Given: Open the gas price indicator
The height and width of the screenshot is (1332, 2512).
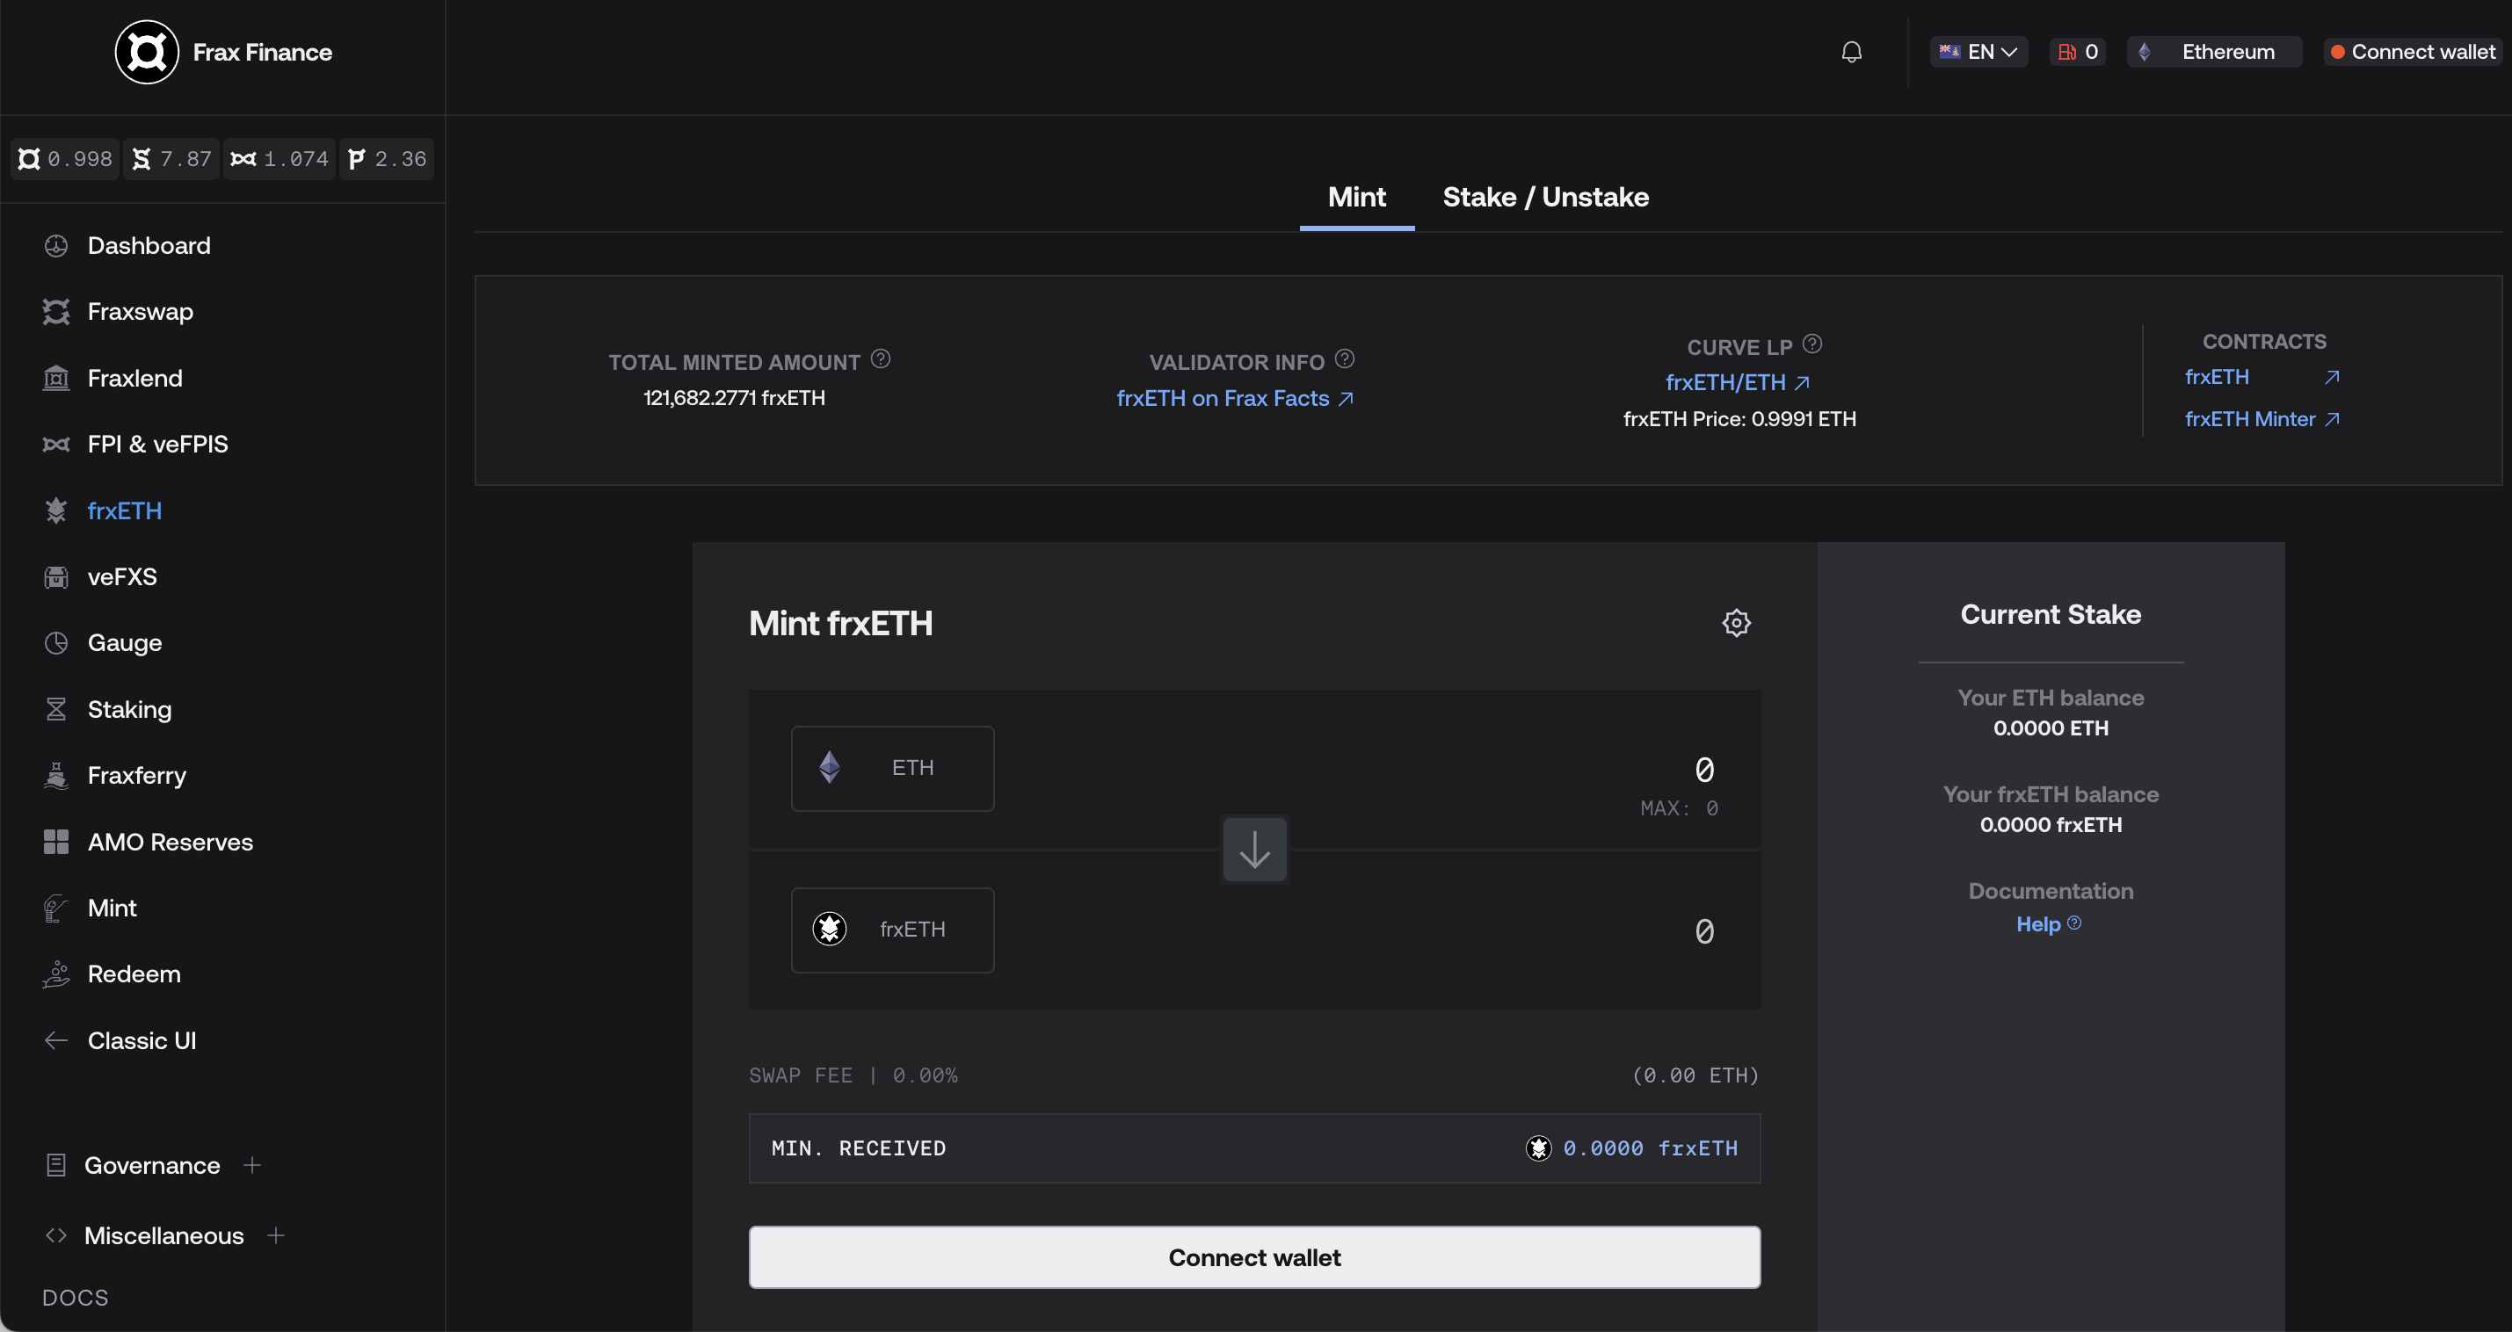Looking at the screenshot, I should tap(2078, 52).
